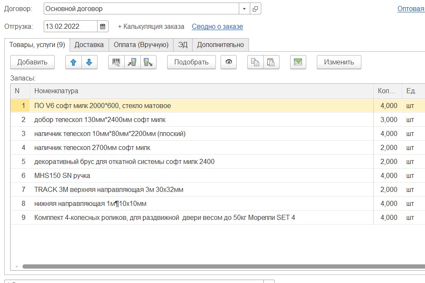Open the Оплата (Вручную) tab

141,44
